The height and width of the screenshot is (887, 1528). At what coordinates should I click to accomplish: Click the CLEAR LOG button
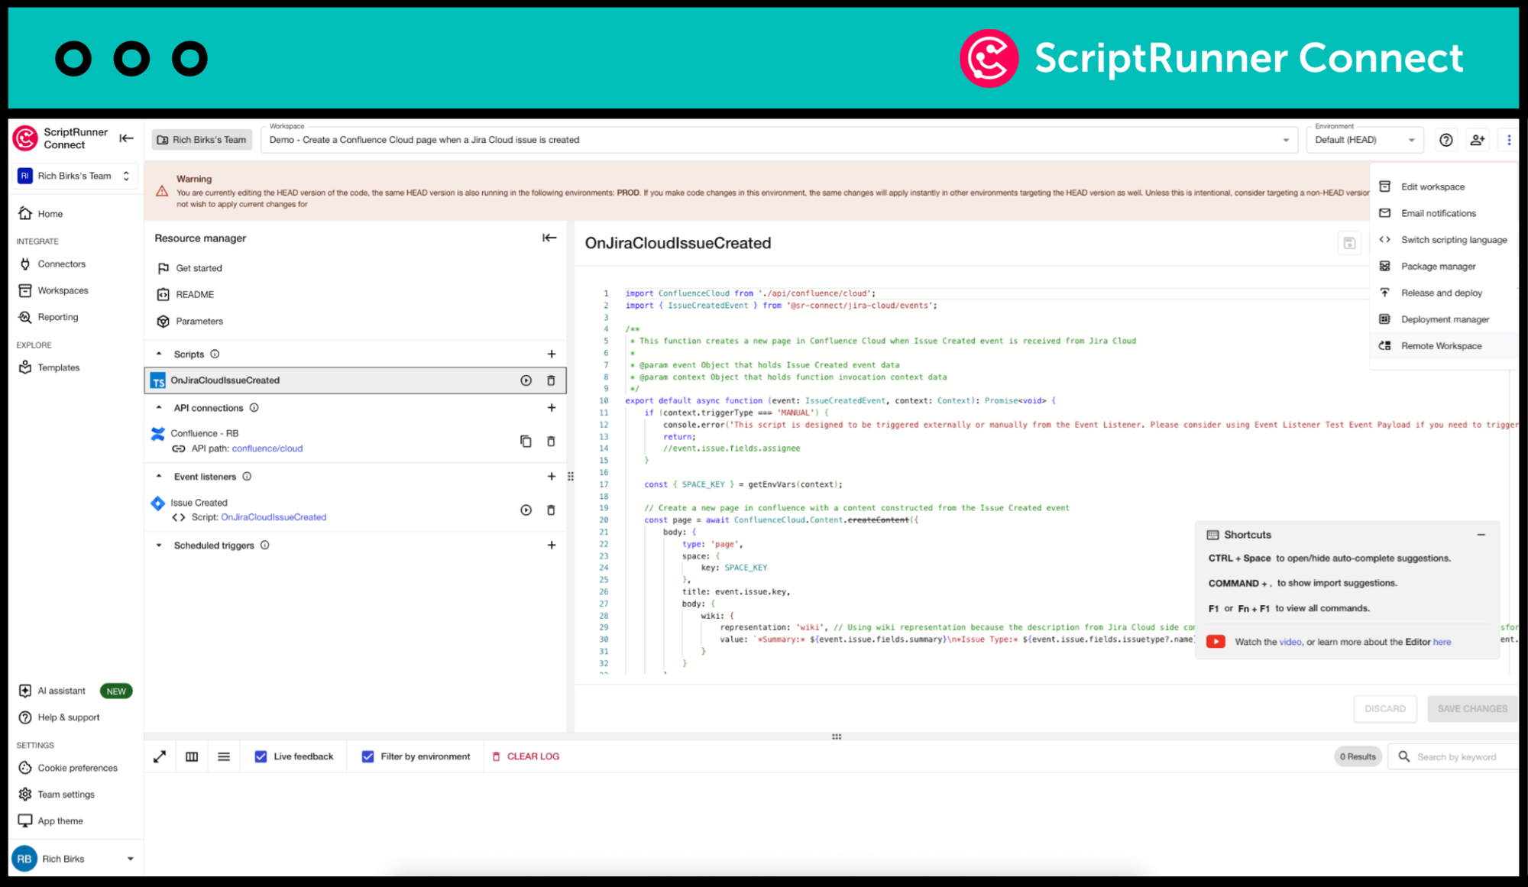(526, 756)
